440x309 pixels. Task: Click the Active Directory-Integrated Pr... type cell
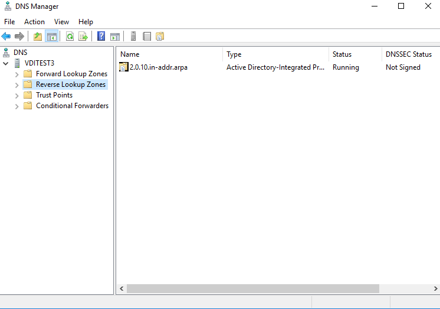pyautogui.click(x=275, y=67)
